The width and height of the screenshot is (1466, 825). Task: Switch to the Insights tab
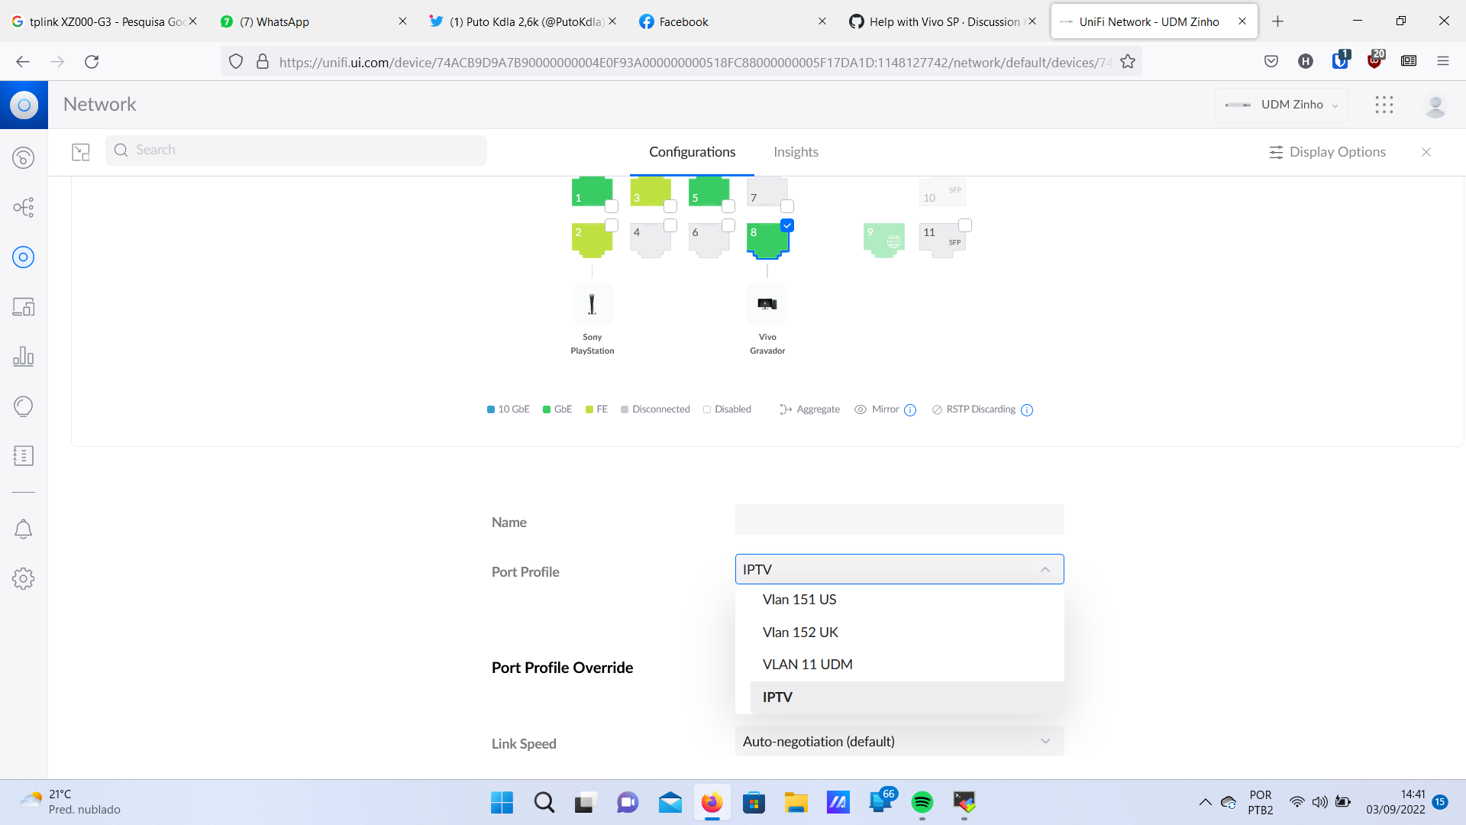point(796,152)
